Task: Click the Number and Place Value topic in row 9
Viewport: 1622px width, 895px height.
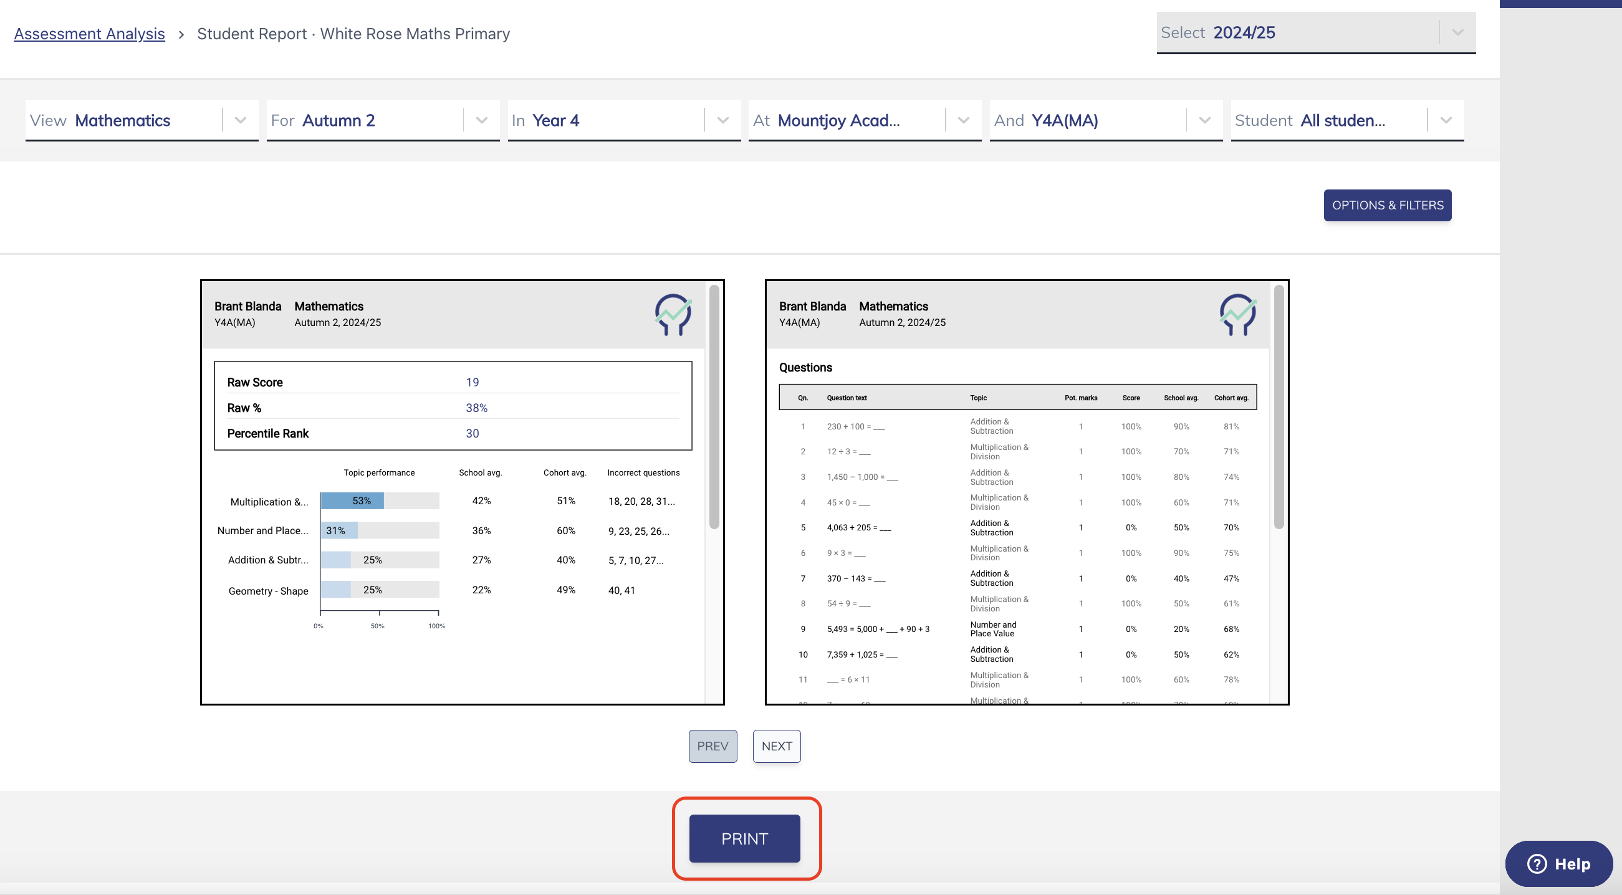Action: click(x=993, y=629)
